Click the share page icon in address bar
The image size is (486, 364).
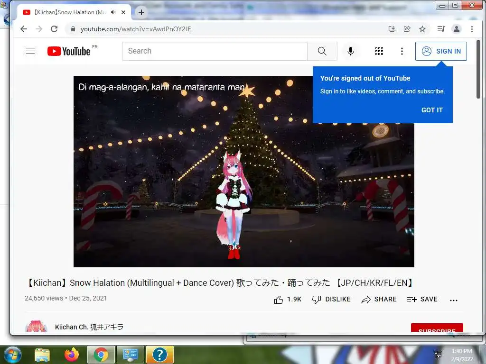point(407,29)
